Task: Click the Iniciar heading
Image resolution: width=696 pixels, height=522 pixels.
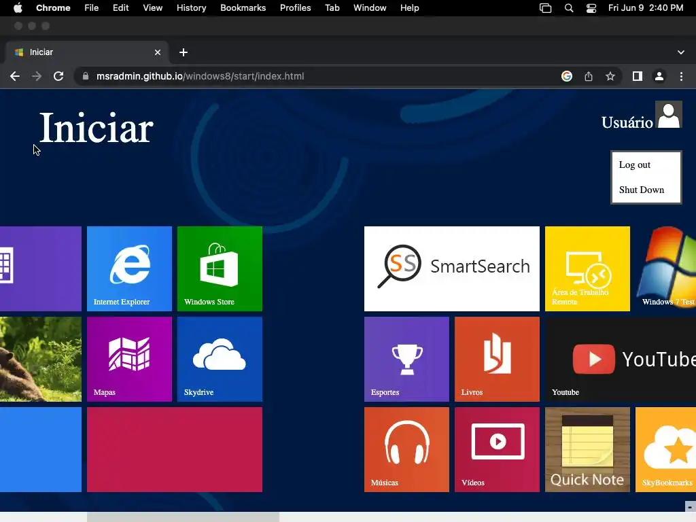Action: point(97,128)
